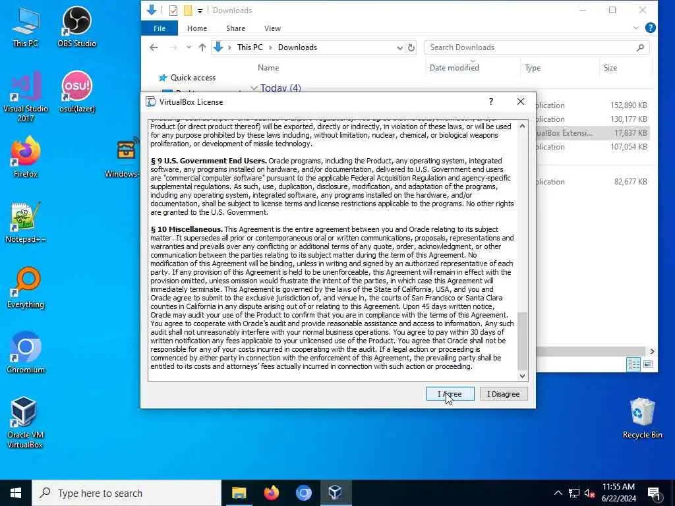The width and height of the screenshot is (675, 506).
Task: Click the Properties checkmark icon in title bar
Action: [x=173, y=11]
